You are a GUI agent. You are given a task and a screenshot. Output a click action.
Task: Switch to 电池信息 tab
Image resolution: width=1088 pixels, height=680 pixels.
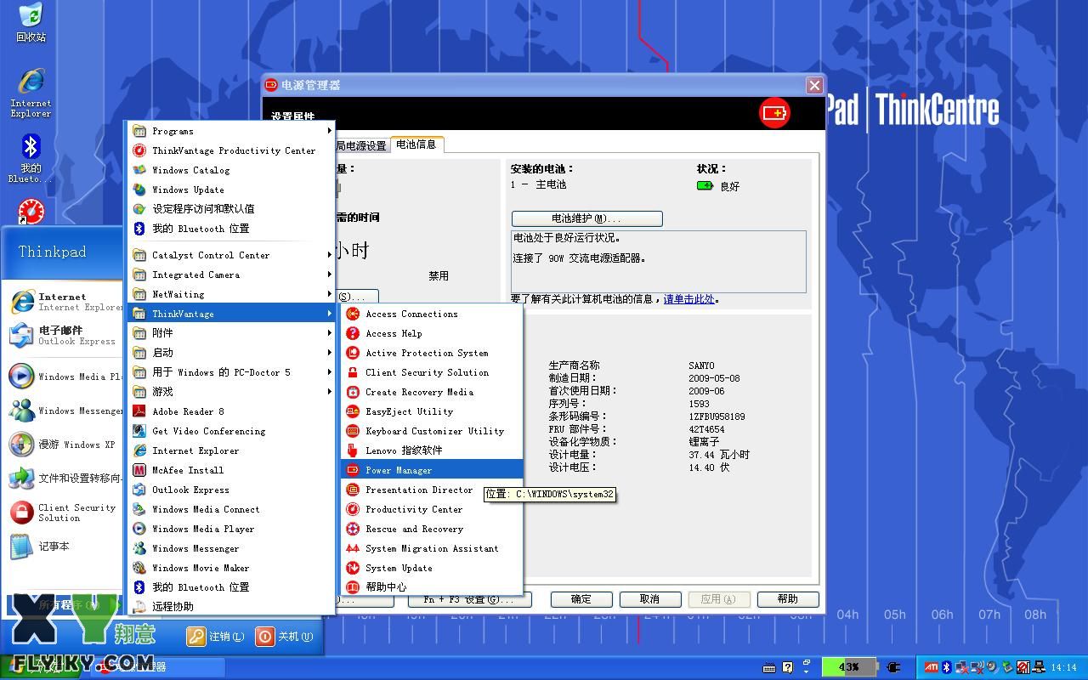point(416,144)
